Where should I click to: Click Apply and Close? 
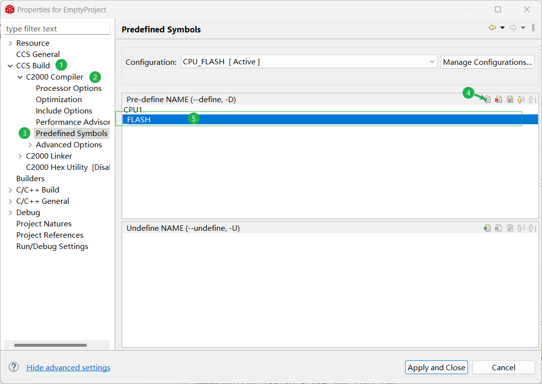pyautogui.click(x=436, y=367)
